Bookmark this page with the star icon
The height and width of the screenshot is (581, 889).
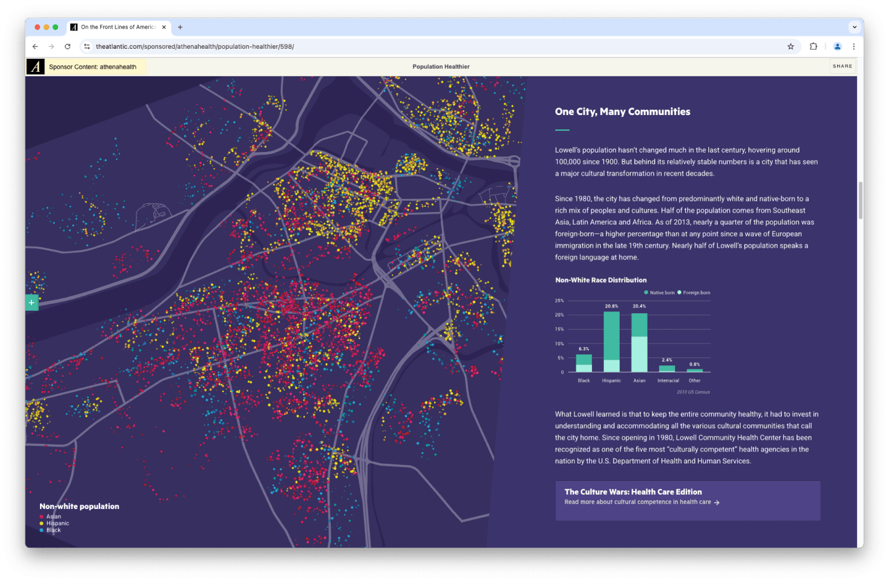tap(790, 46)
